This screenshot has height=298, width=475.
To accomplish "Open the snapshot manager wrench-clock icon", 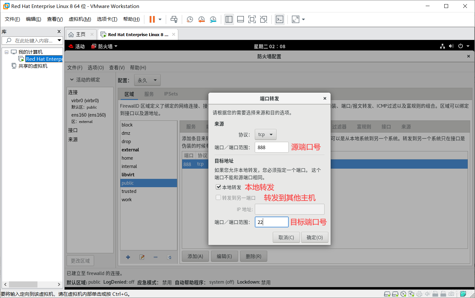I will [213, 19].
